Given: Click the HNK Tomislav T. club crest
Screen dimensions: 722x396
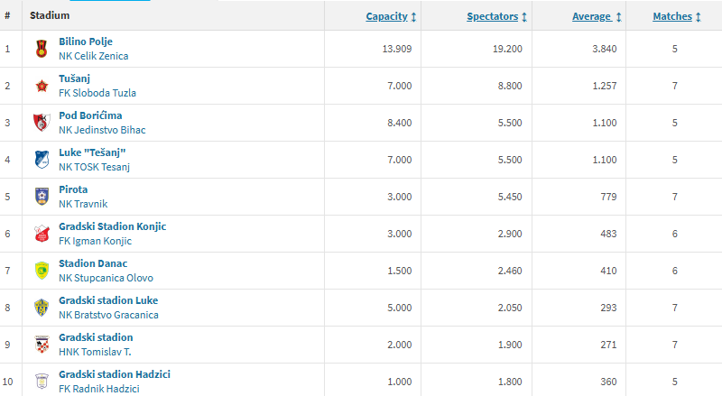Looking at the screenshot, I should click(x=42, y=345).
